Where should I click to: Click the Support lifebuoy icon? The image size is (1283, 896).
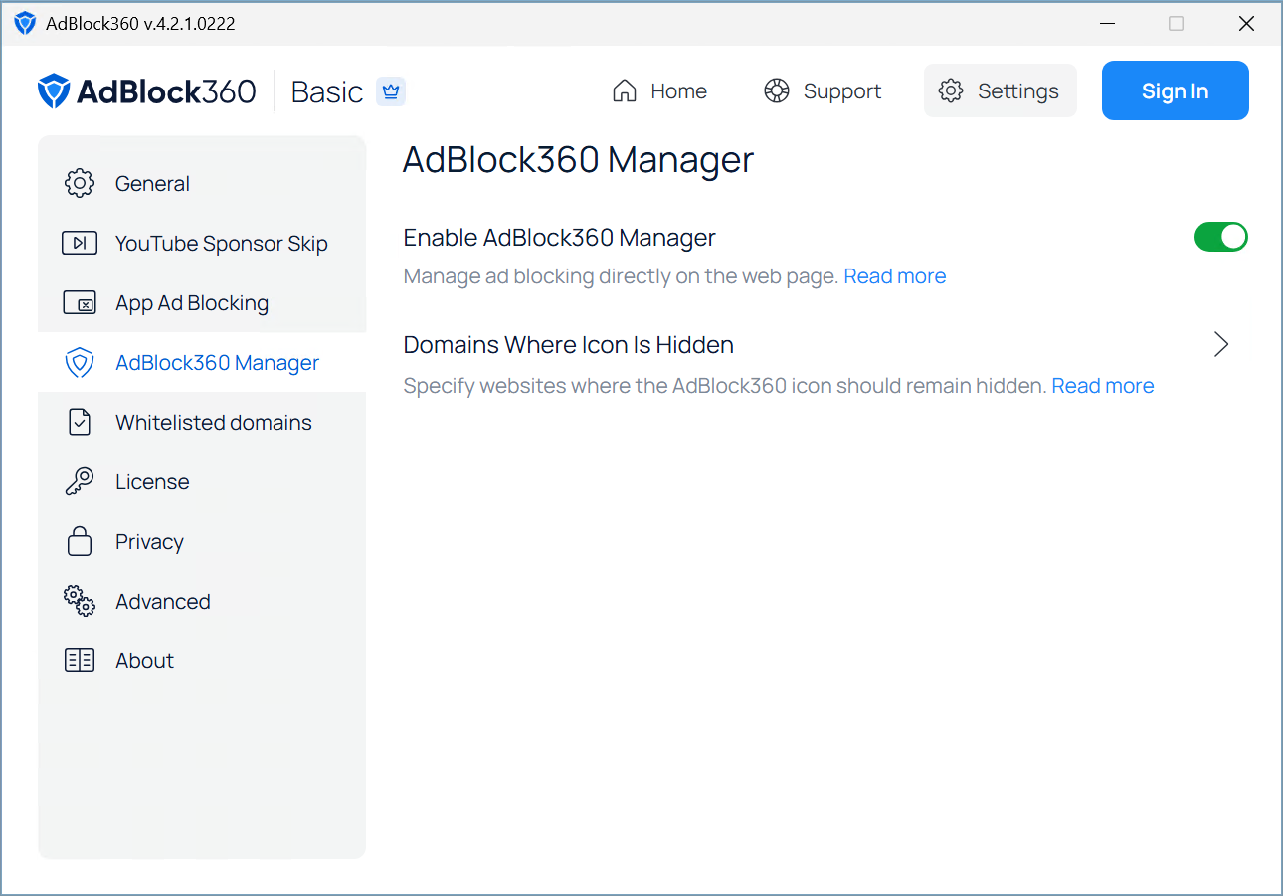pos(777,90)
